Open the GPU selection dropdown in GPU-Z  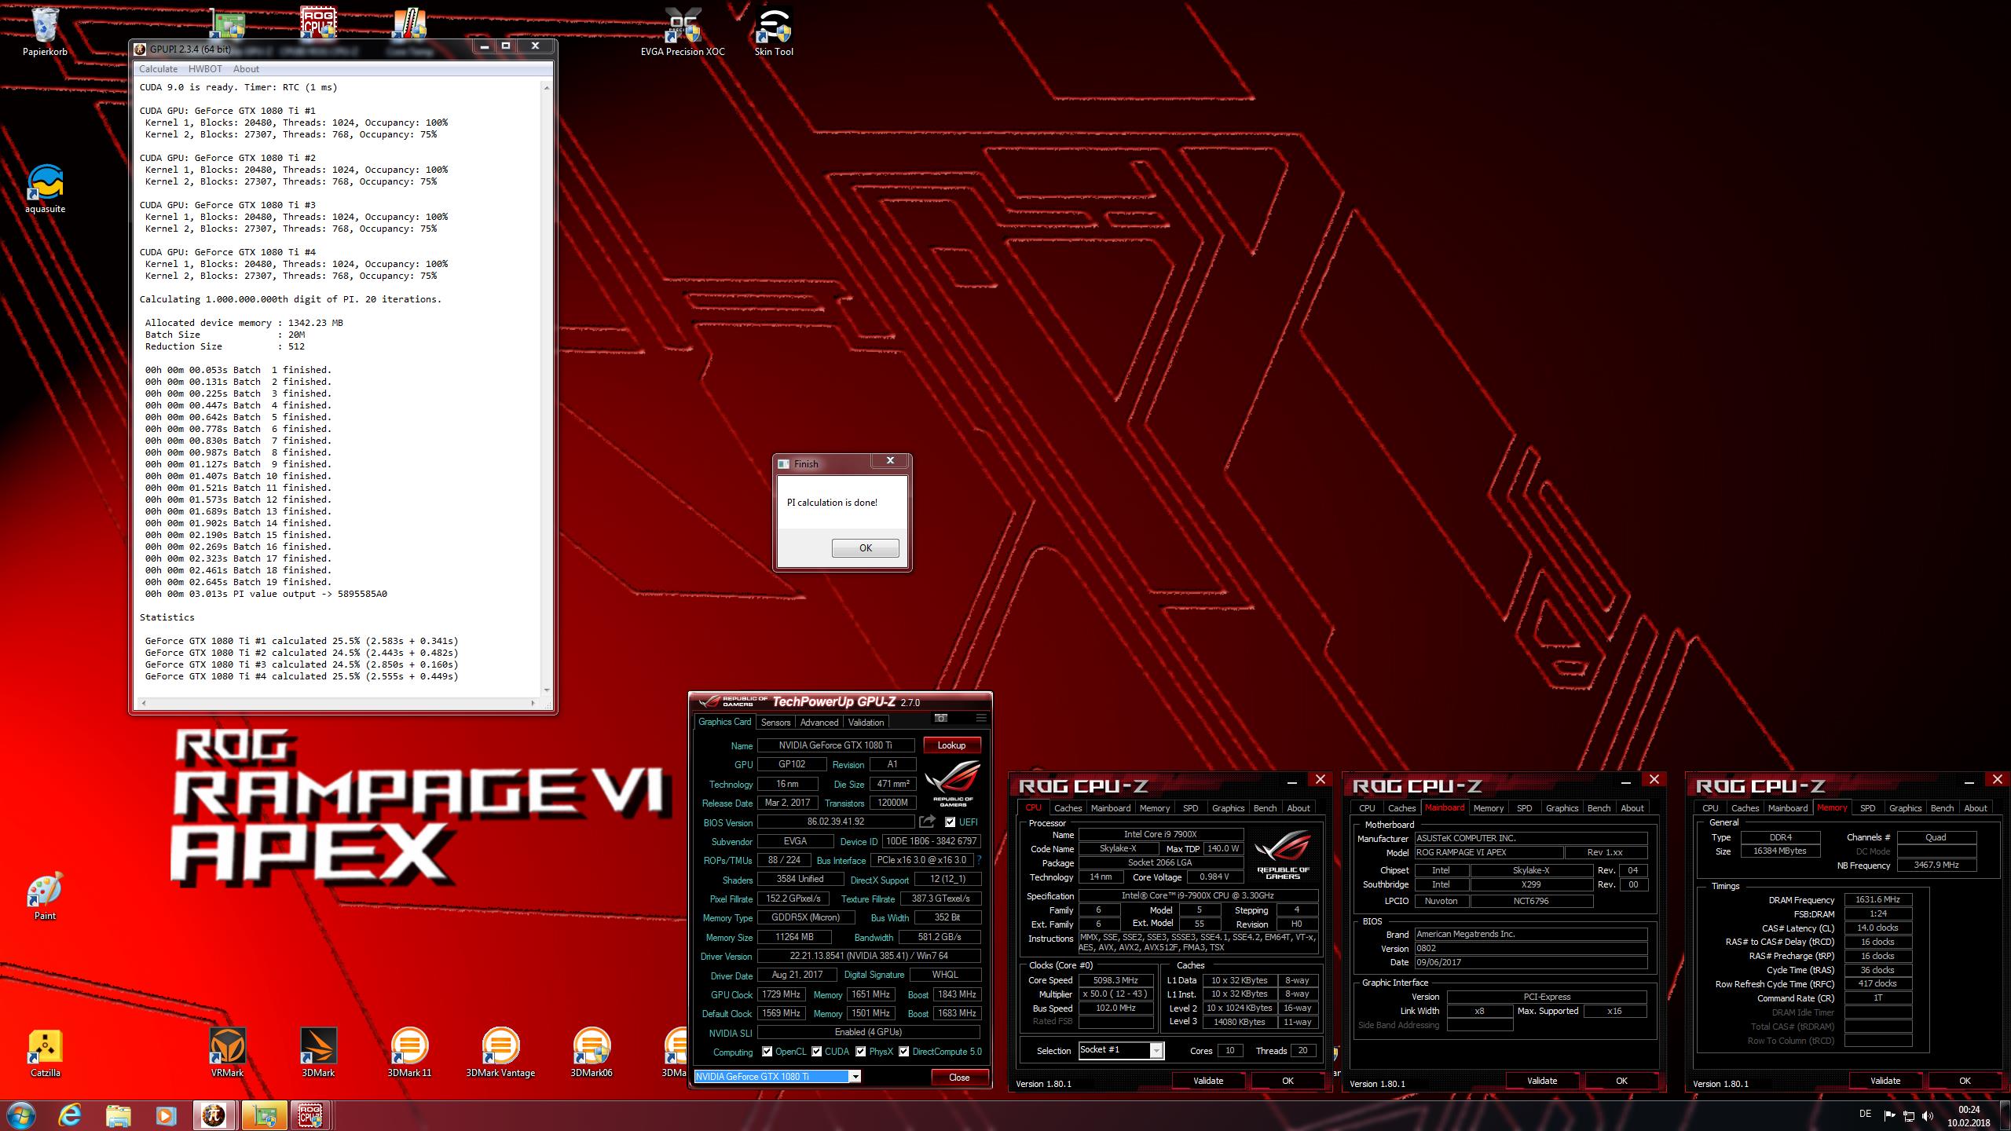click(x=855, y=1077)
